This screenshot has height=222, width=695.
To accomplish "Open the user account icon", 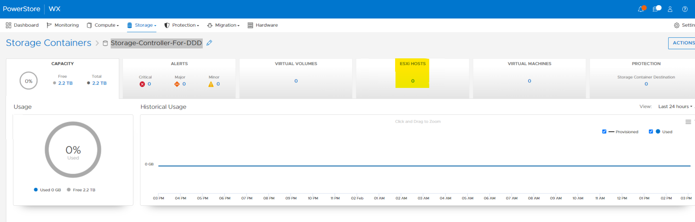I will 670,9.
